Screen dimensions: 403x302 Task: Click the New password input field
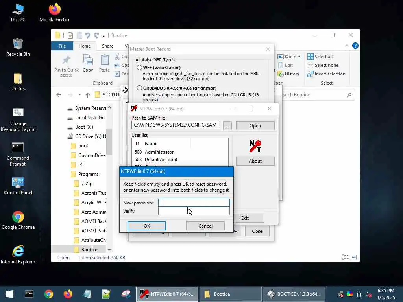194,203
